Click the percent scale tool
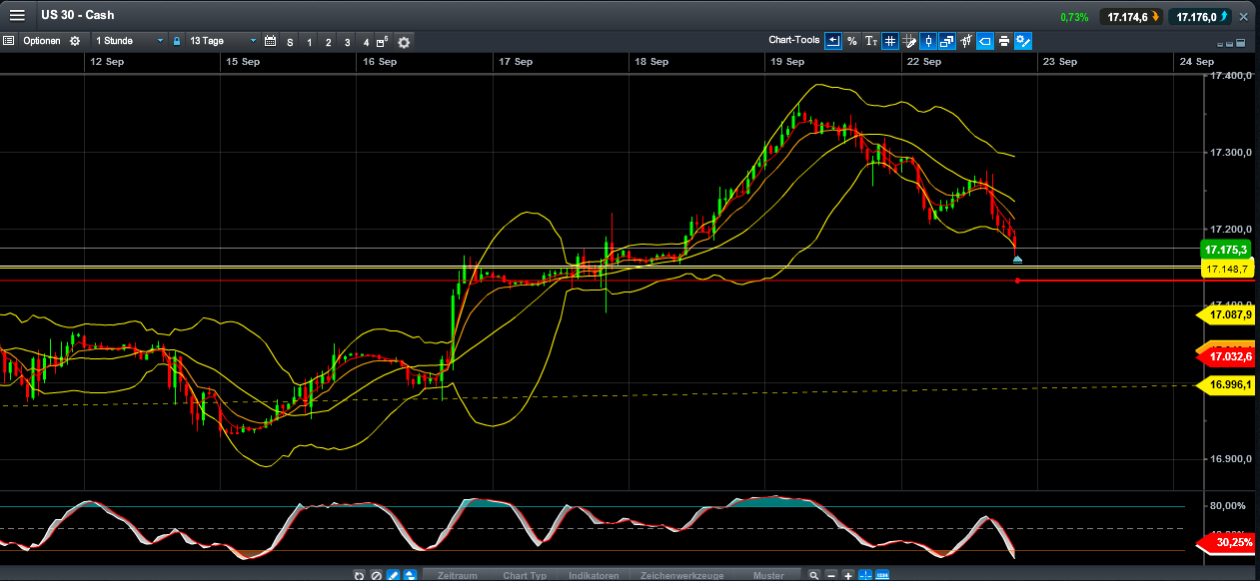The width and height of the screenshot is (1260, 581). (x=851, y=41)
